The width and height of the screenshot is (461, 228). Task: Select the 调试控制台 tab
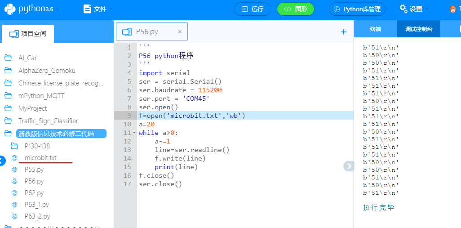pos(418,29)
